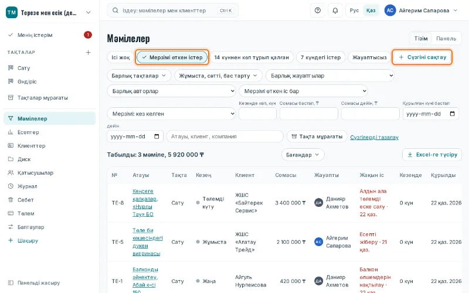
Task: Click calendar icon in дейін date field
Action: [157, 137]
